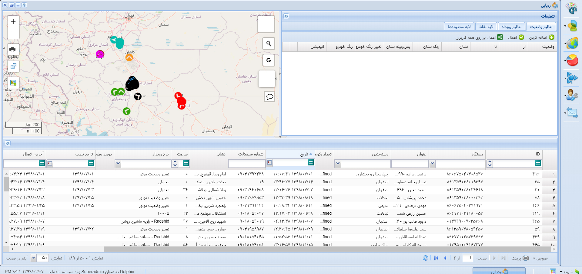The width and height of the screenshot is (582, 274).
Task: Select the magenta vehicle marker
Action: point(100,54)
